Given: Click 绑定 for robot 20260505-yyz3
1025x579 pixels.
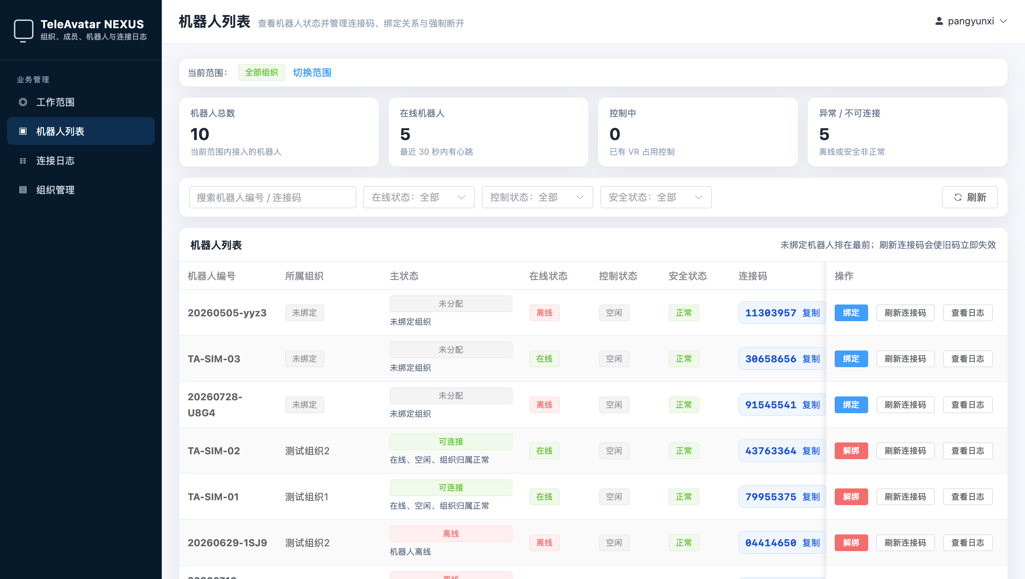Looking at the screenshot, I should 851,313.
